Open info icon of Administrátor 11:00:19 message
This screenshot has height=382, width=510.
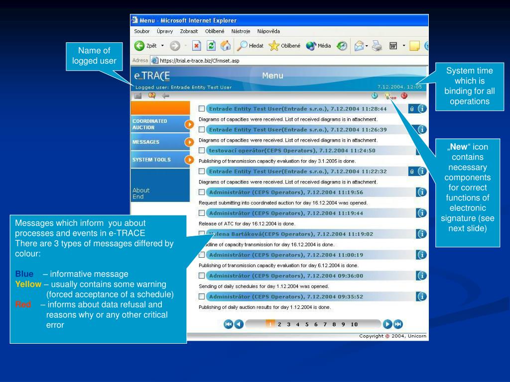pos(421,255)
